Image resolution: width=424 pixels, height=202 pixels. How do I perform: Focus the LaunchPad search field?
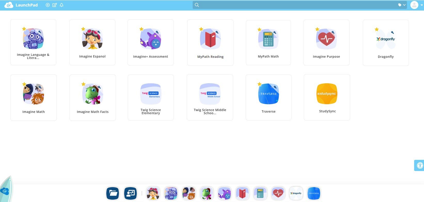coord(300,5)
